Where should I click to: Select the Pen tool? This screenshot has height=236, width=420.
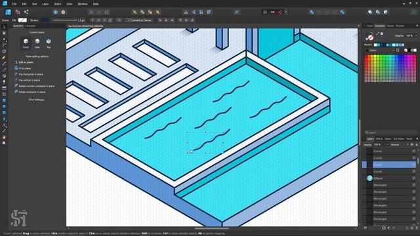pos(4,57)
